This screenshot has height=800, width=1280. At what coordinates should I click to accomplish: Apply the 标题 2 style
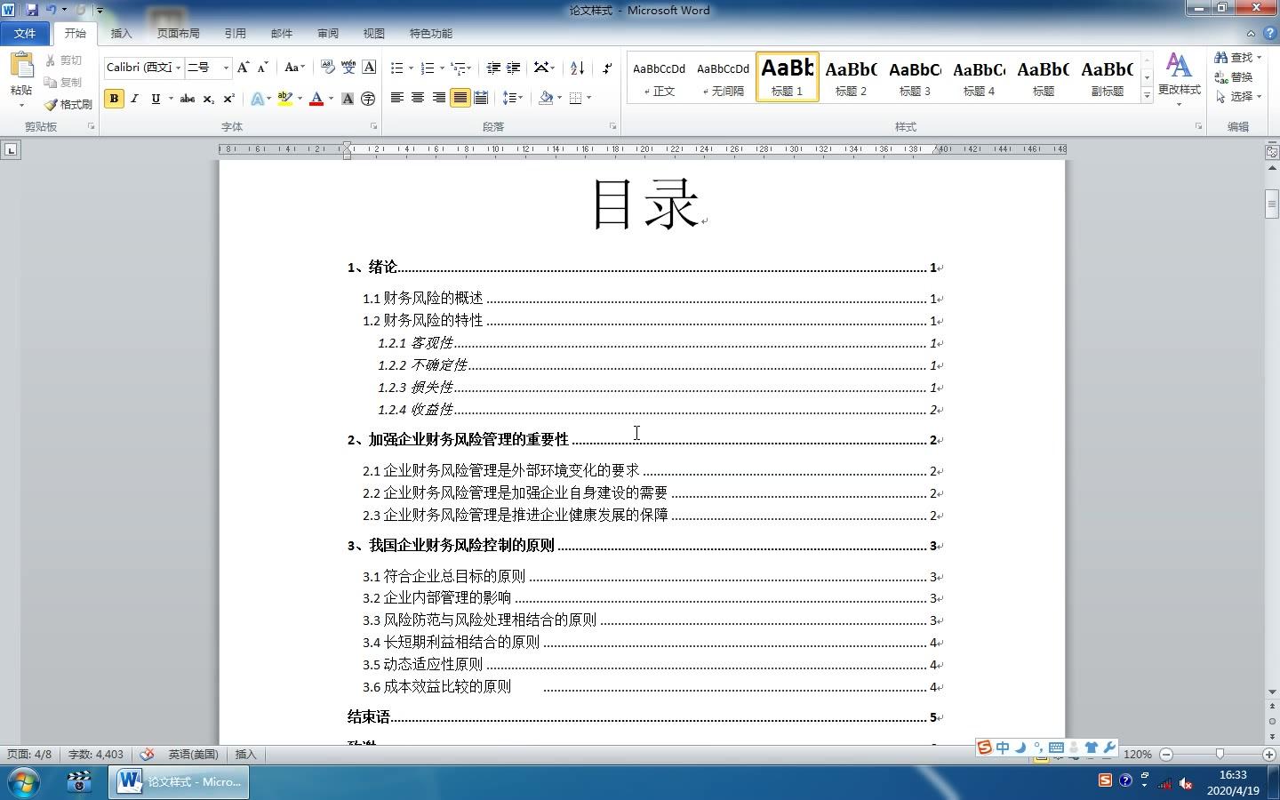click(851, 77)
